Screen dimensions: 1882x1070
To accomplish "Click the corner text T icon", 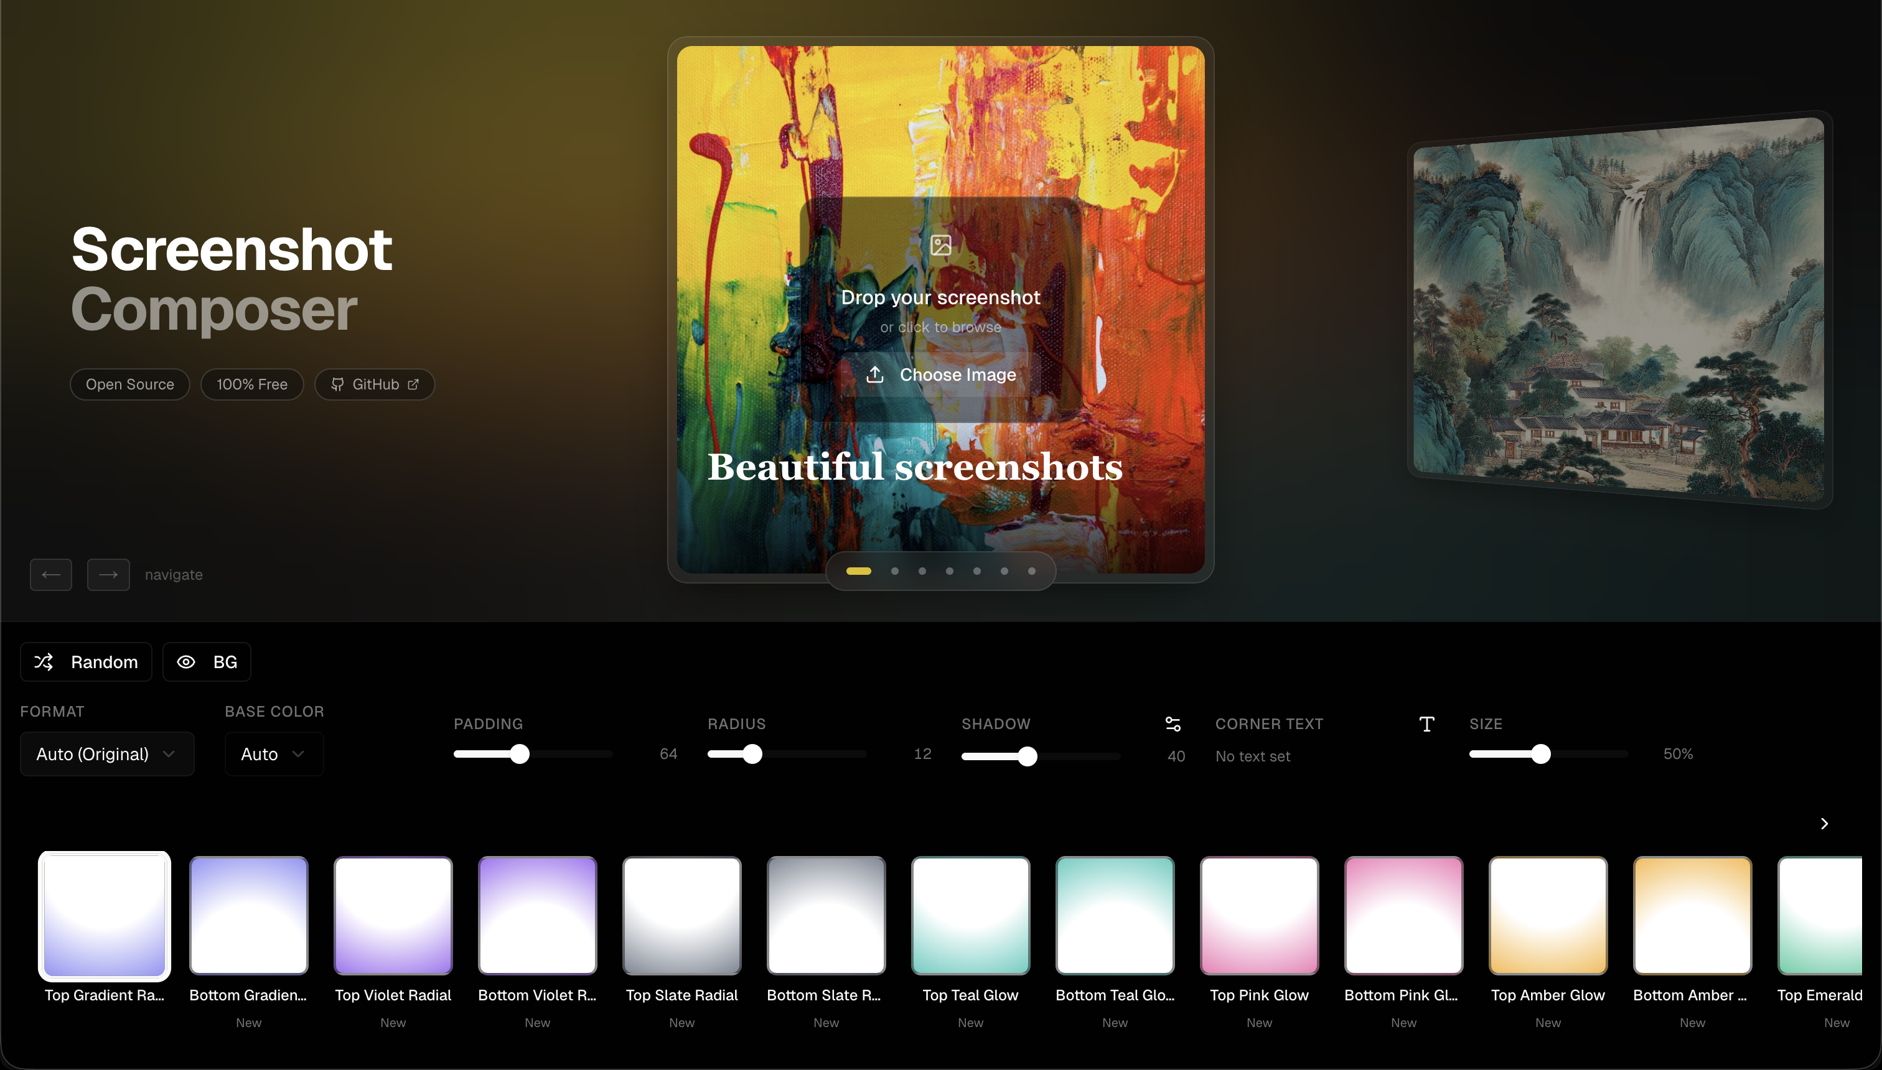I will 1427,724.
